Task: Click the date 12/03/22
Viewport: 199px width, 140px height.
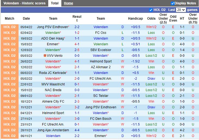Action: pyautogui.click(x=26, y=50)
